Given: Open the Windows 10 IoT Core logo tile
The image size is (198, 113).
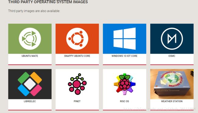Looking at the screenshot, I should click(125, 39).
